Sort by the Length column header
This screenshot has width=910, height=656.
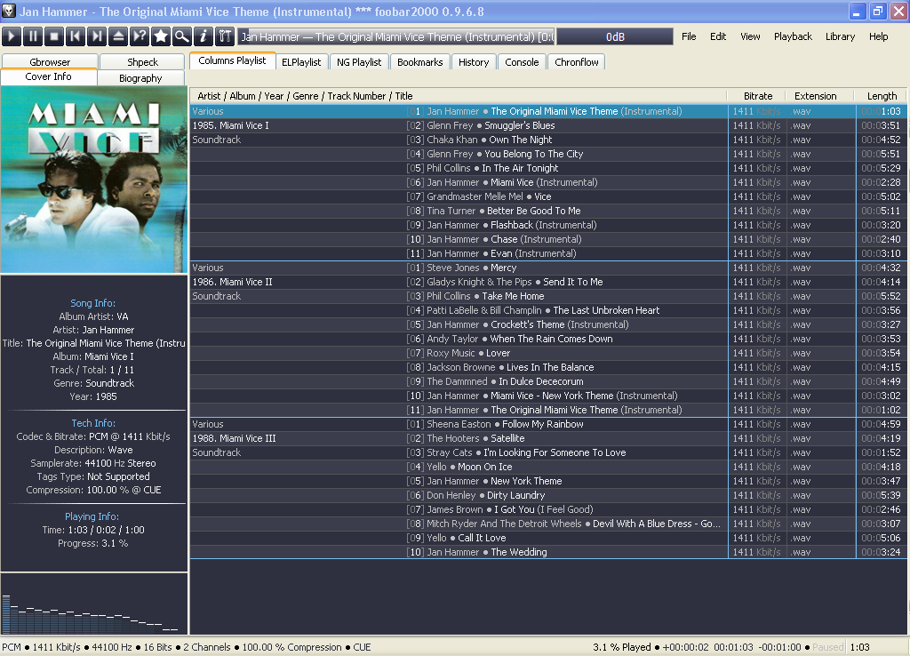(x=882, y=96)
